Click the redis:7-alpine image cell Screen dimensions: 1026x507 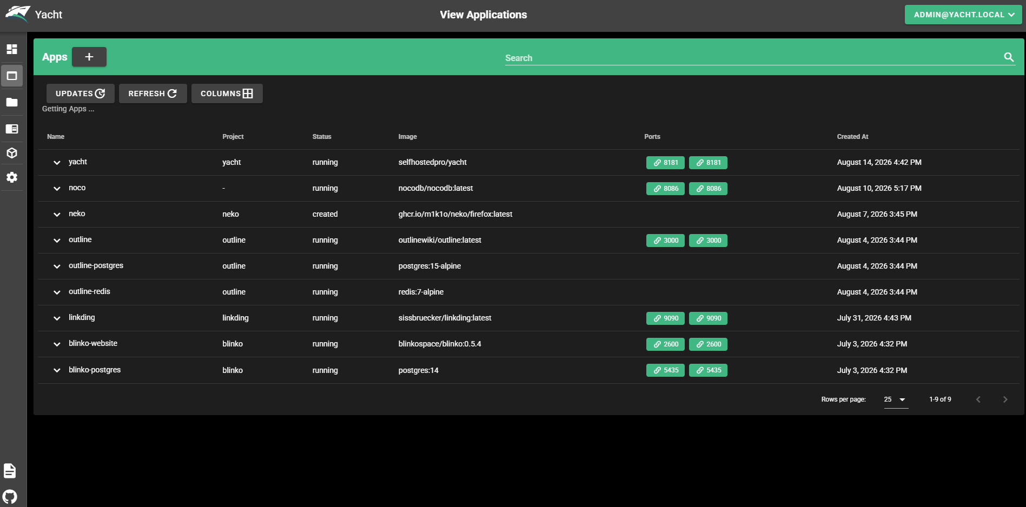click(421, 292)
